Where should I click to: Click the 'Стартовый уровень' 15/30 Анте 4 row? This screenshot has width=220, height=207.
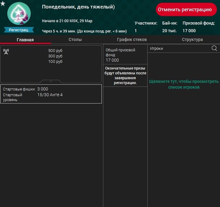(51, 97)
